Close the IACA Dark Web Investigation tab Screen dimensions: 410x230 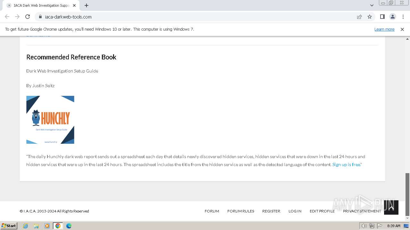(74, 5)
